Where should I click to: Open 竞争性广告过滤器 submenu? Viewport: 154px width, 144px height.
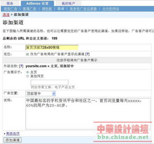pyautogui.click(x=83, y=9)
